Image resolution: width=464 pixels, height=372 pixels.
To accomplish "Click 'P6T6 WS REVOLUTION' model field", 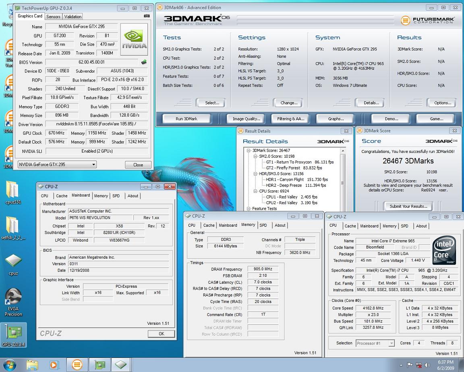I will click(x=101, y=218).
